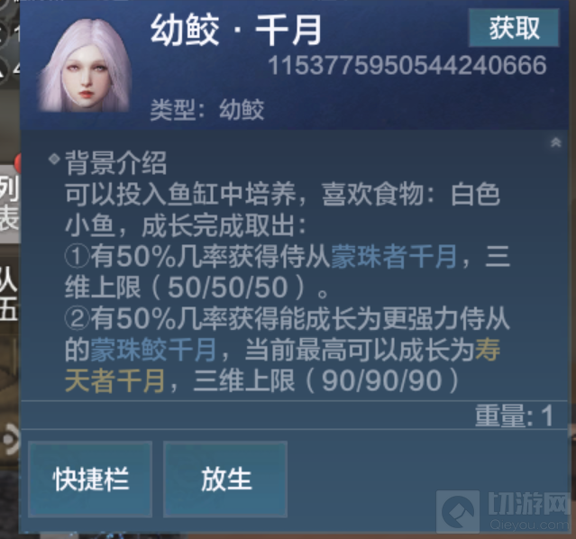Click the diamond bullet beside 背景介绍

54,160
